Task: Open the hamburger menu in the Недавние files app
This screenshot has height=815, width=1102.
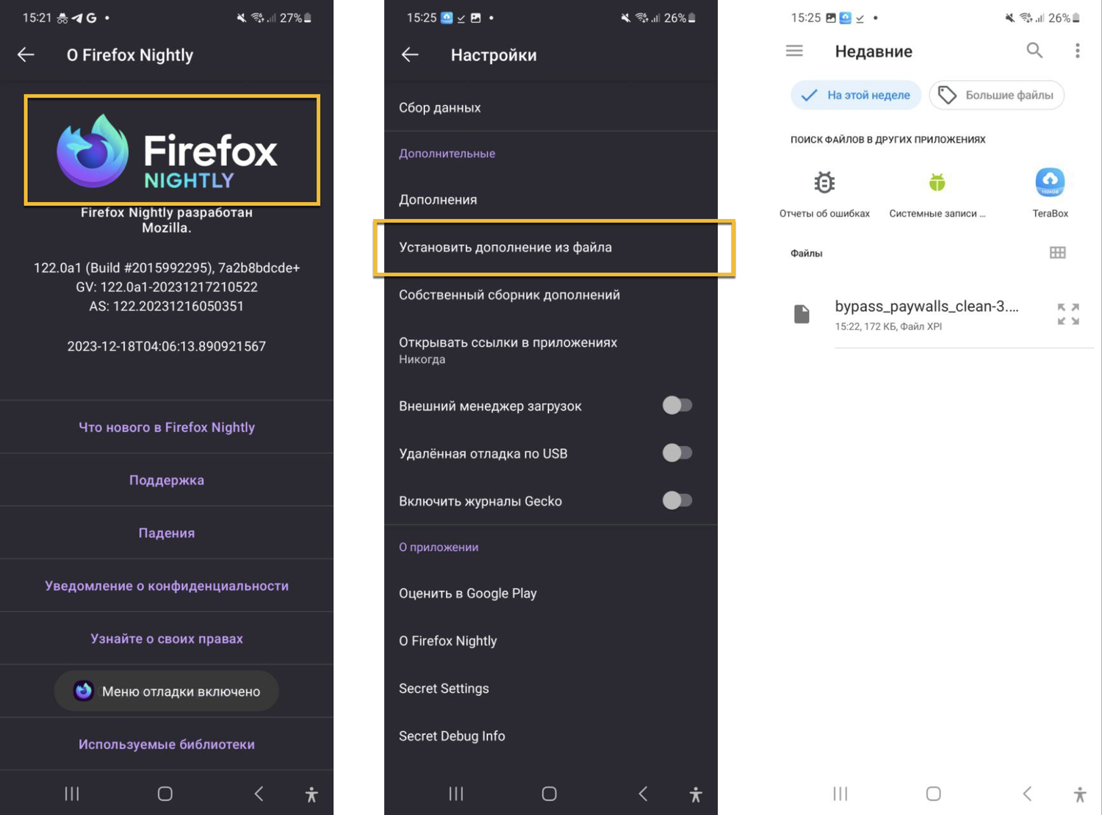Action: 794,51
